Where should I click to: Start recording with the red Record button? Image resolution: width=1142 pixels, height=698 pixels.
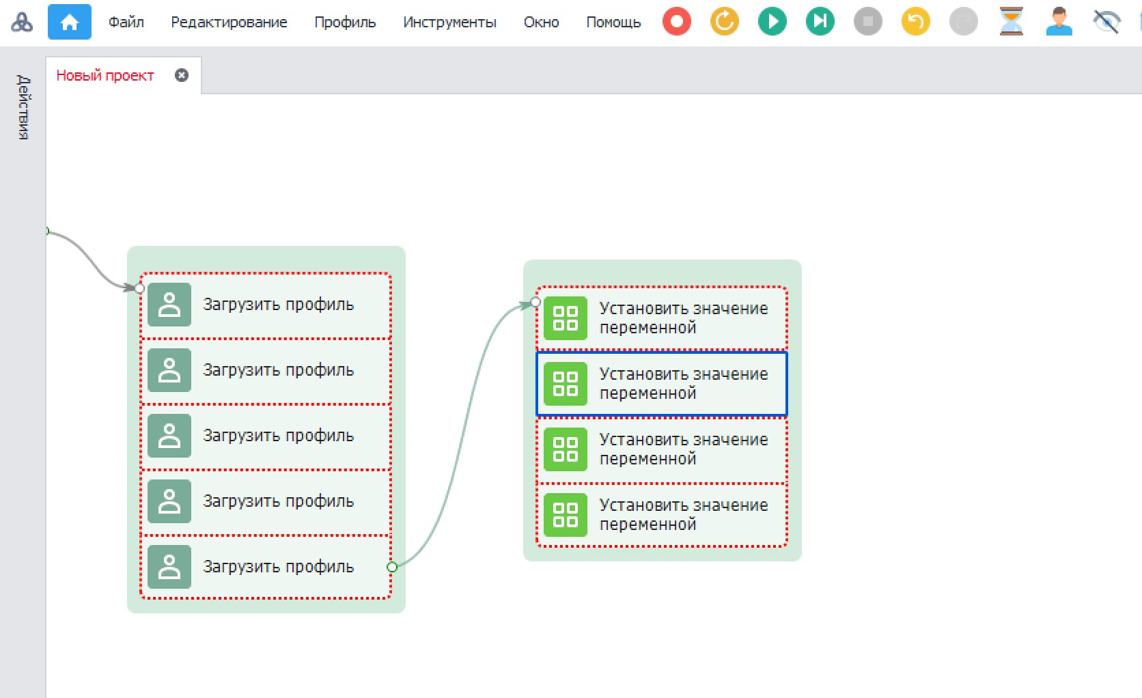(x=676, y=22)
